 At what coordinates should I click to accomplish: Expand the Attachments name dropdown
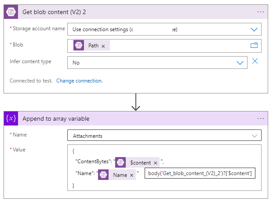[x=254, y=136]
